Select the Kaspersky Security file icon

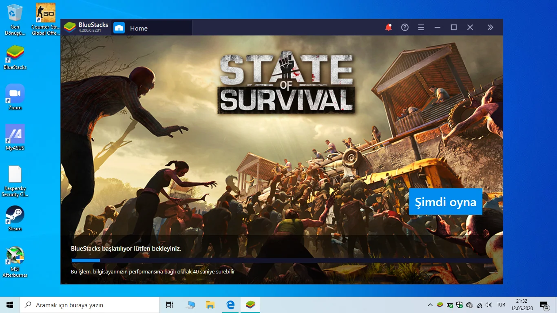[x=15, y=181]
